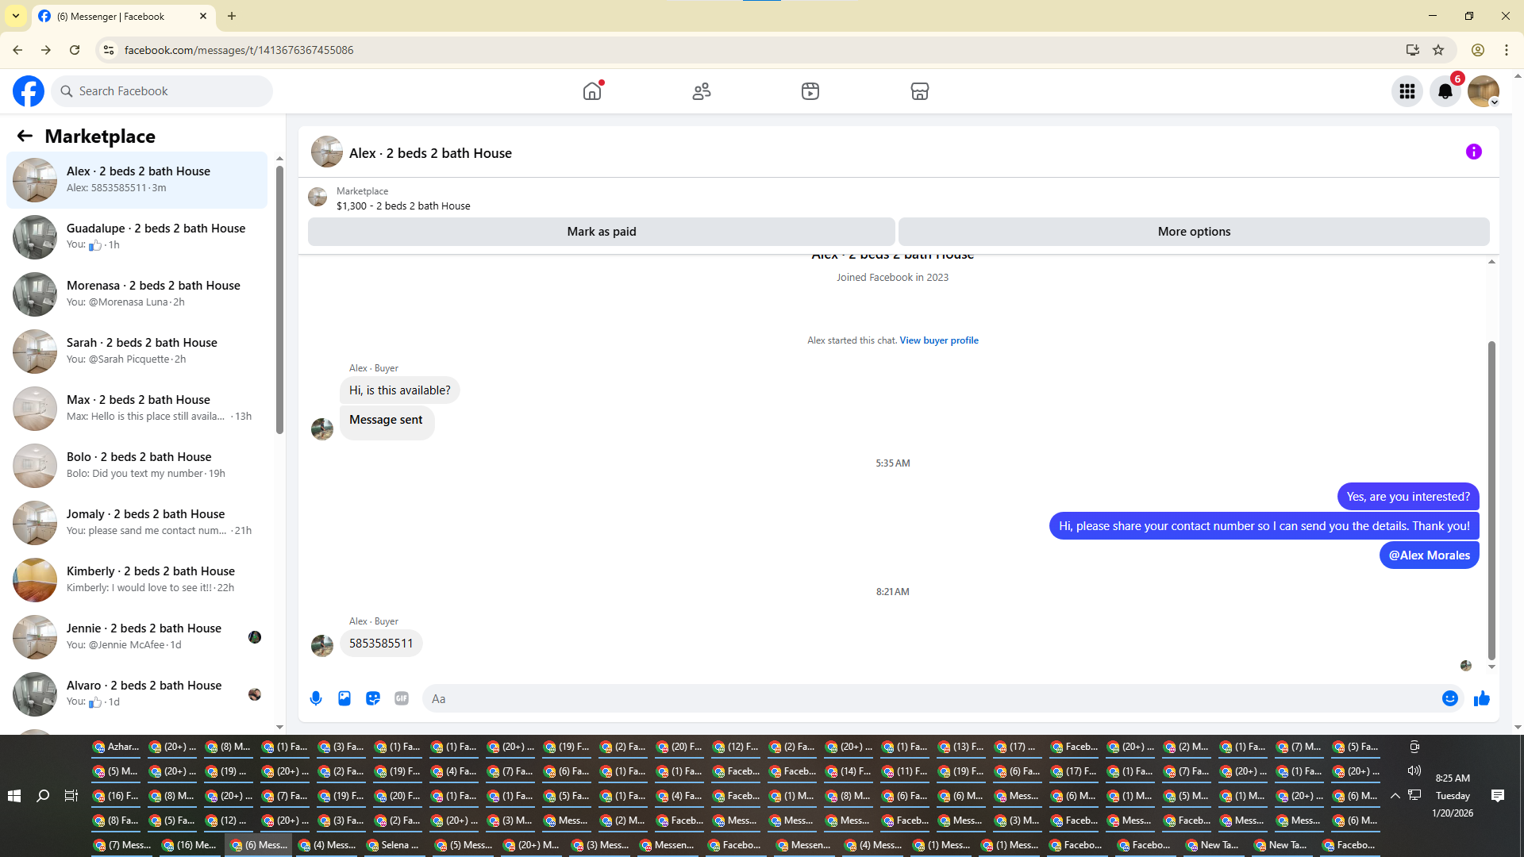Open Windows taskbar search
This screenshot has width=1524, height=857.
click(x=43, y=796)
